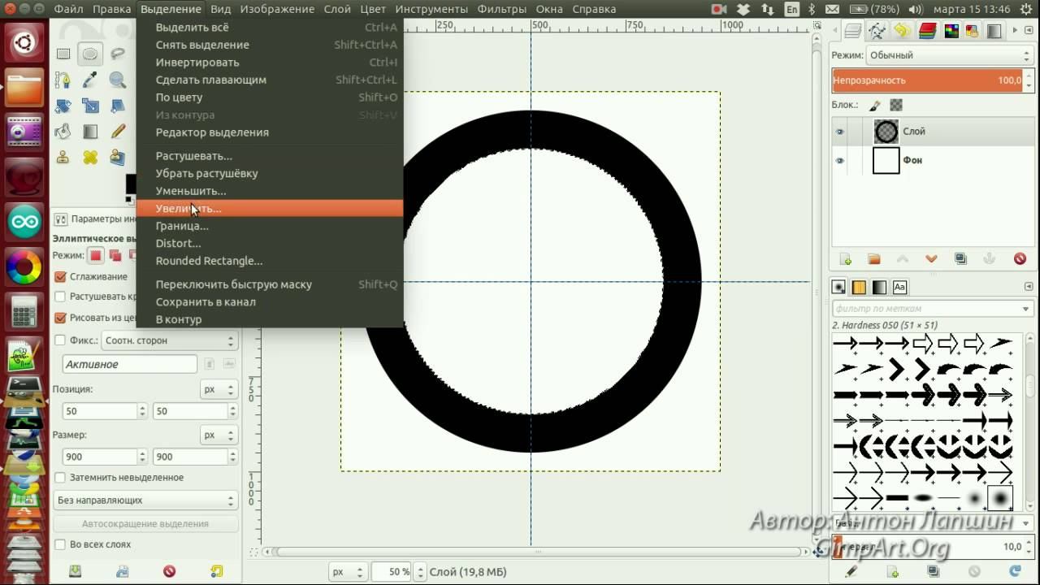Choose Уменьшить... menu entry
Screen dimensions: 1040x585
pyautogui.click(x=269, y=191)
